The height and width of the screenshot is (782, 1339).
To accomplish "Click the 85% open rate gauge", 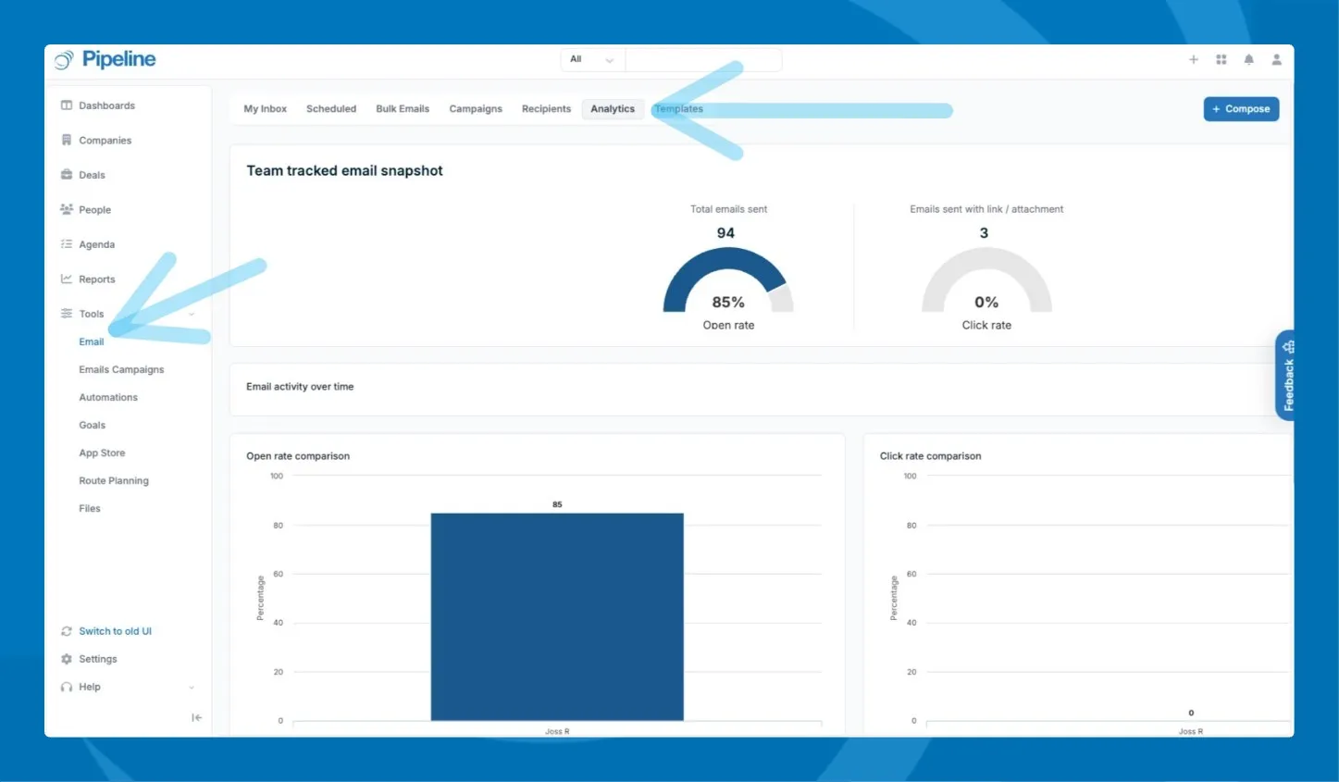I will [728, 280].
